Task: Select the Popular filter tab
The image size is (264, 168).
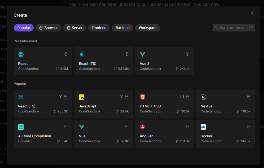Action: click(24, 28)
